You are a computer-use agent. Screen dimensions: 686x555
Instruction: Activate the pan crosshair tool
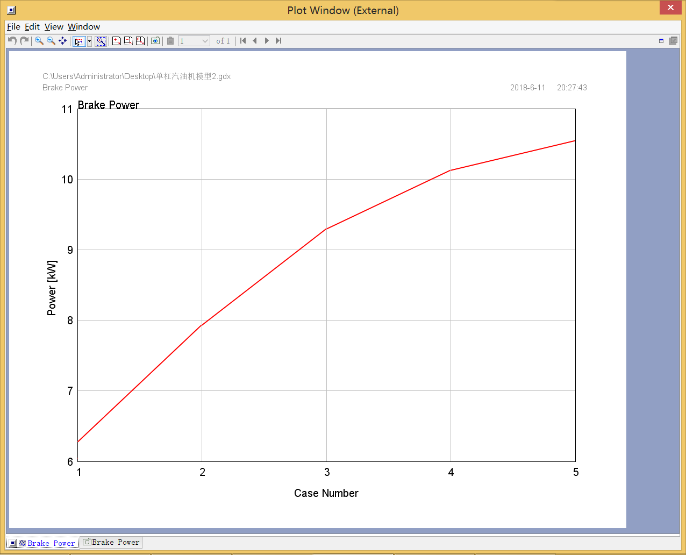(63, 41)
